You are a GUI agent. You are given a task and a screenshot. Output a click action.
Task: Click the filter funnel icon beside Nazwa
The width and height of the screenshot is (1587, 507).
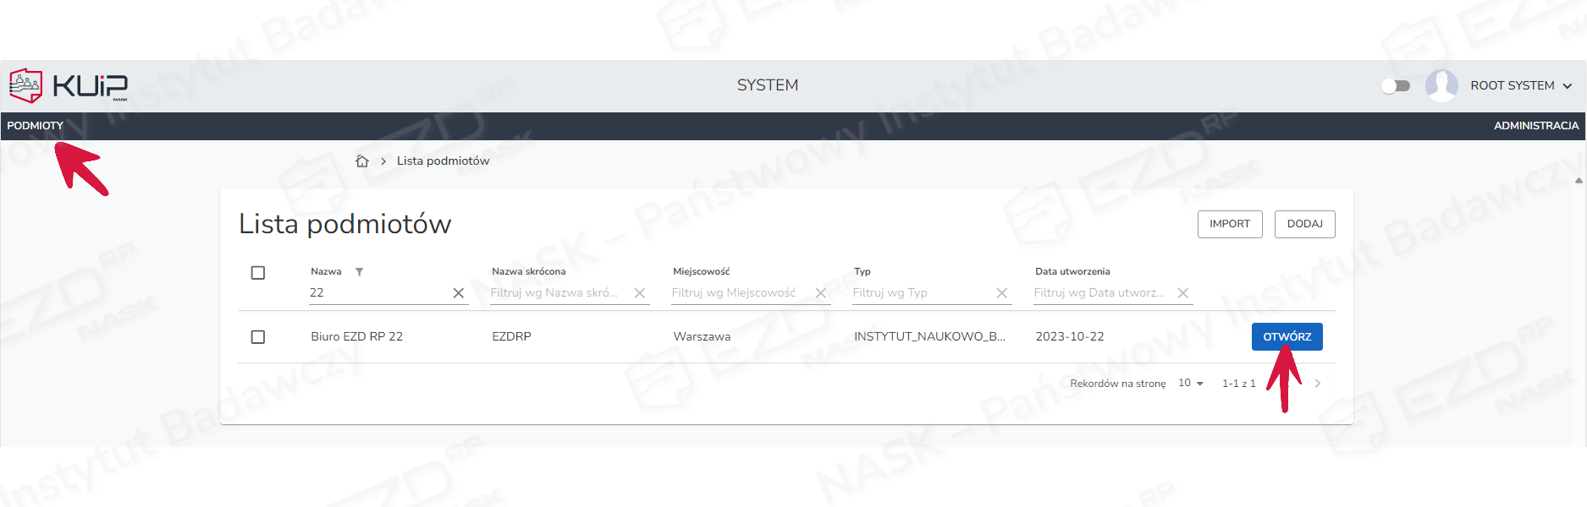[359, 271]
